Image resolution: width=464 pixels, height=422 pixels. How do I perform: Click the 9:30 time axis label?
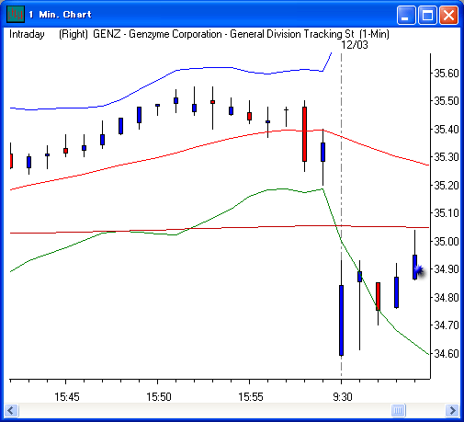343,397
